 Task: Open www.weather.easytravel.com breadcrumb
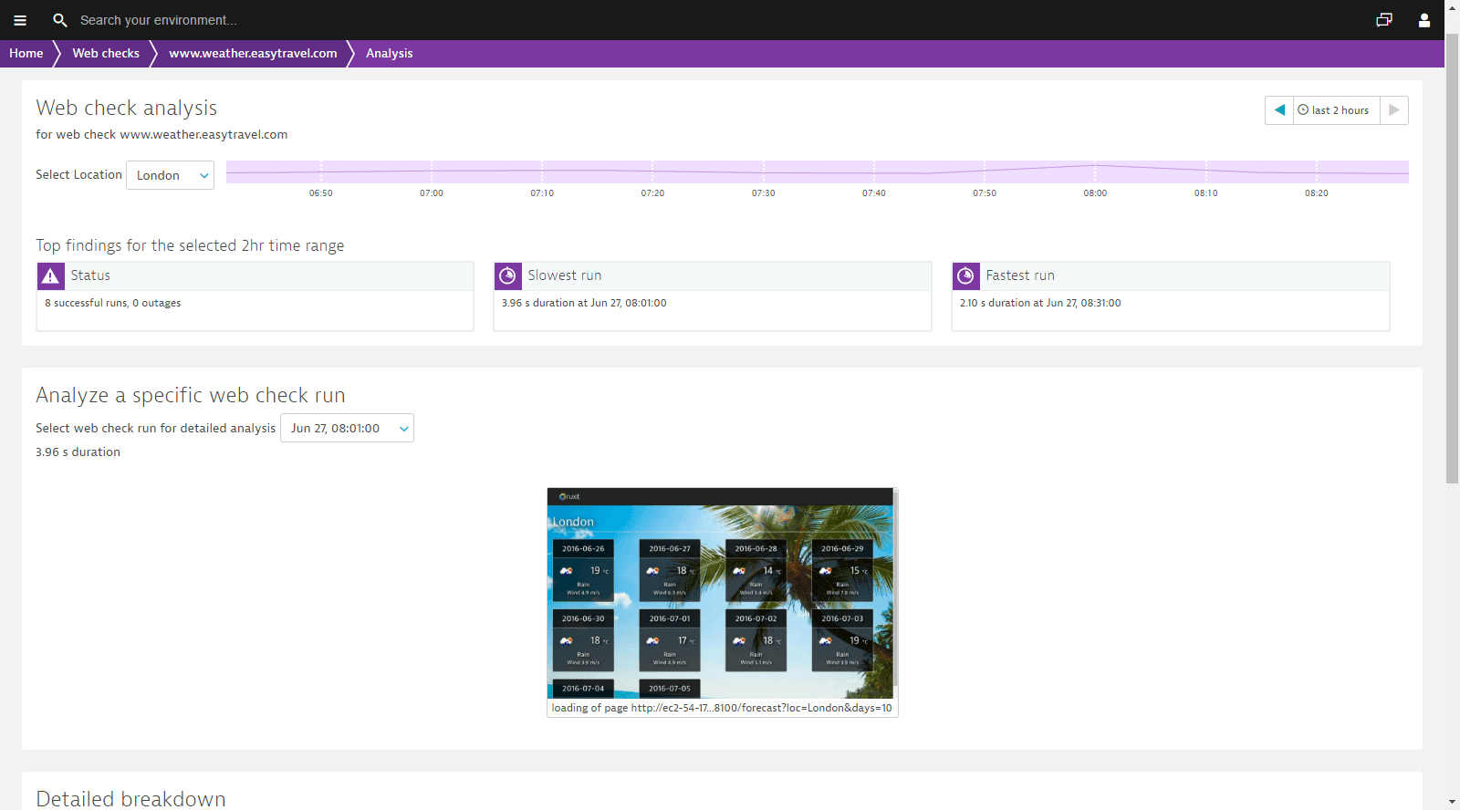[x=253, y=54]
